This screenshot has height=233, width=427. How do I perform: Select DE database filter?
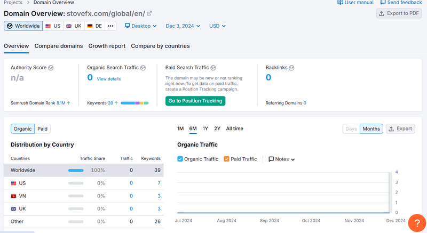point(94,26)
